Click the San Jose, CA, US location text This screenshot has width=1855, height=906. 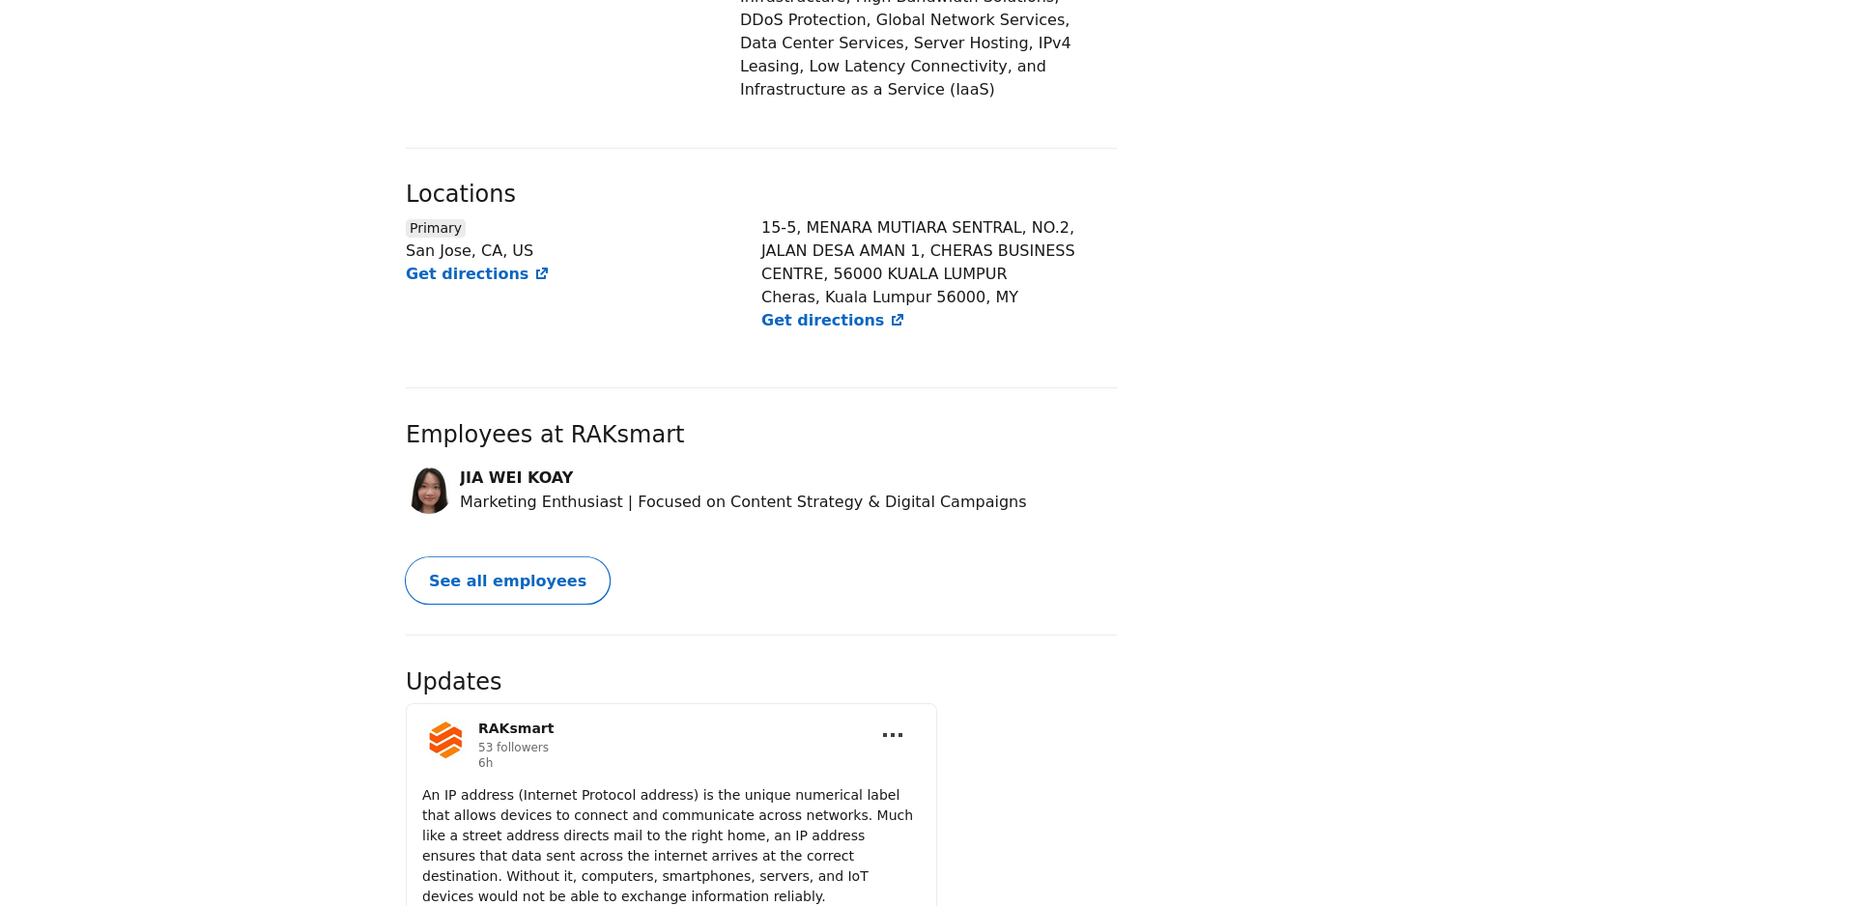(x=470, y=251)
